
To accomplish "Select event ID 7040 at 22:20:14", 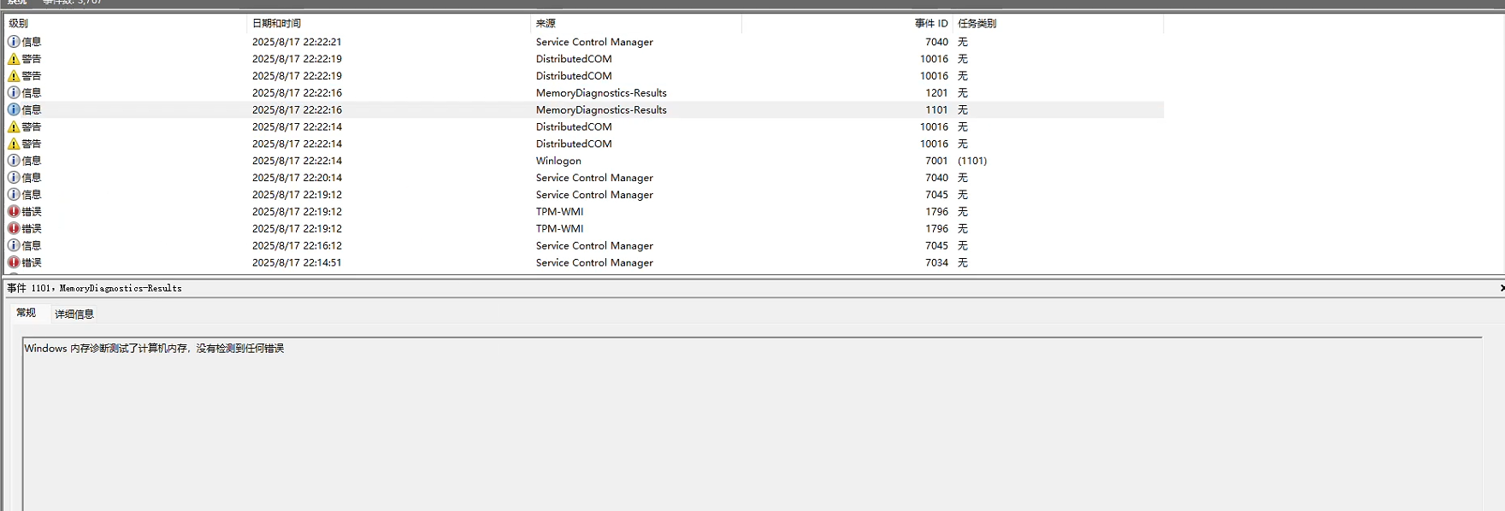I will click(x=936, y=178).
